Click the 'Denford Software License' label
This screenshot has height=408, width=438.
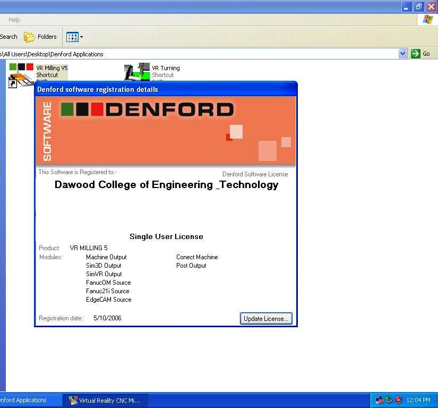255,174
